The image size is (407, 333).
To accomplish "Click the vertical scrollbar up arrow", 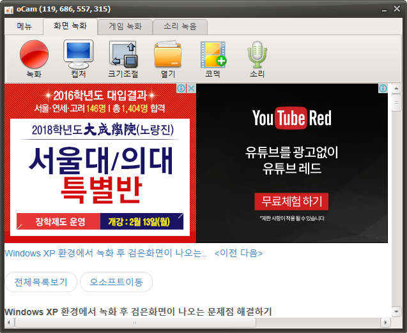I will pos(396,89).
